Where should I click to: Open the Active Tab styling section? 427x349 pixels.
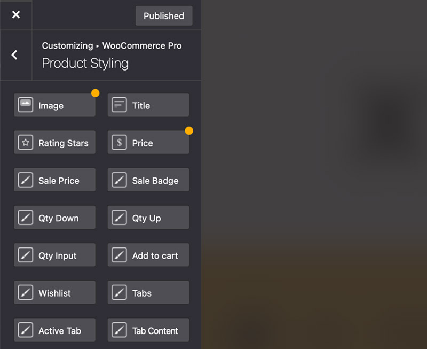tap(54, 330)
